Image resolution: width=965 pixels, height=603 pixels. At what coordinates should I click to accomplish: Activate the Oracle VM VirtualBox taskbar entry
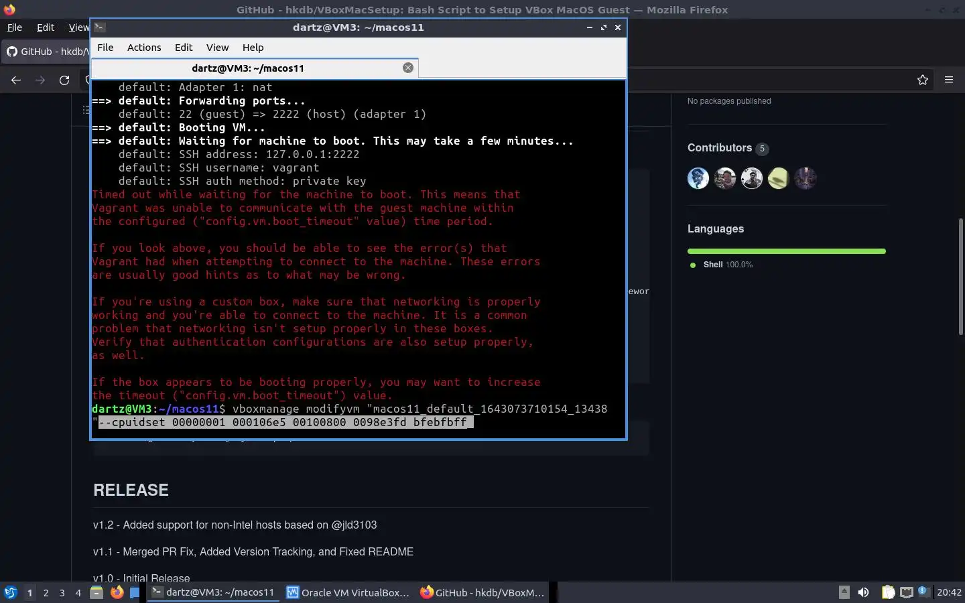tap(348, 592)
